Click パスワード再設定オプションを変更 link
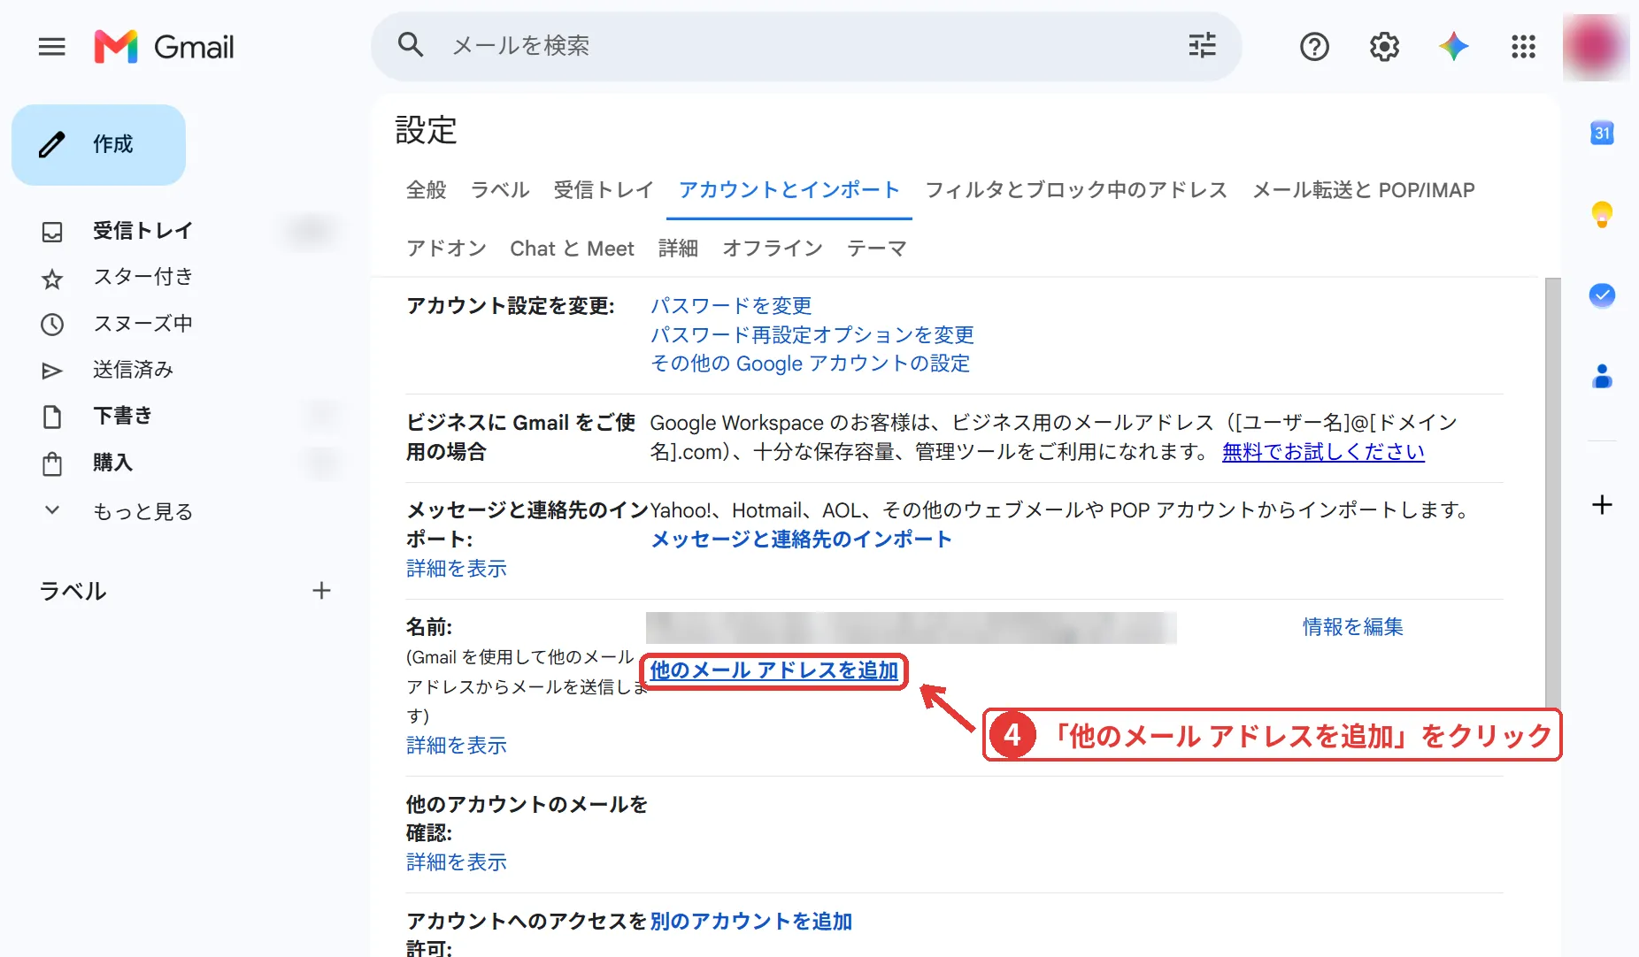The width and height of the screenshot is (1639, 957). click(x=812, y=335)
